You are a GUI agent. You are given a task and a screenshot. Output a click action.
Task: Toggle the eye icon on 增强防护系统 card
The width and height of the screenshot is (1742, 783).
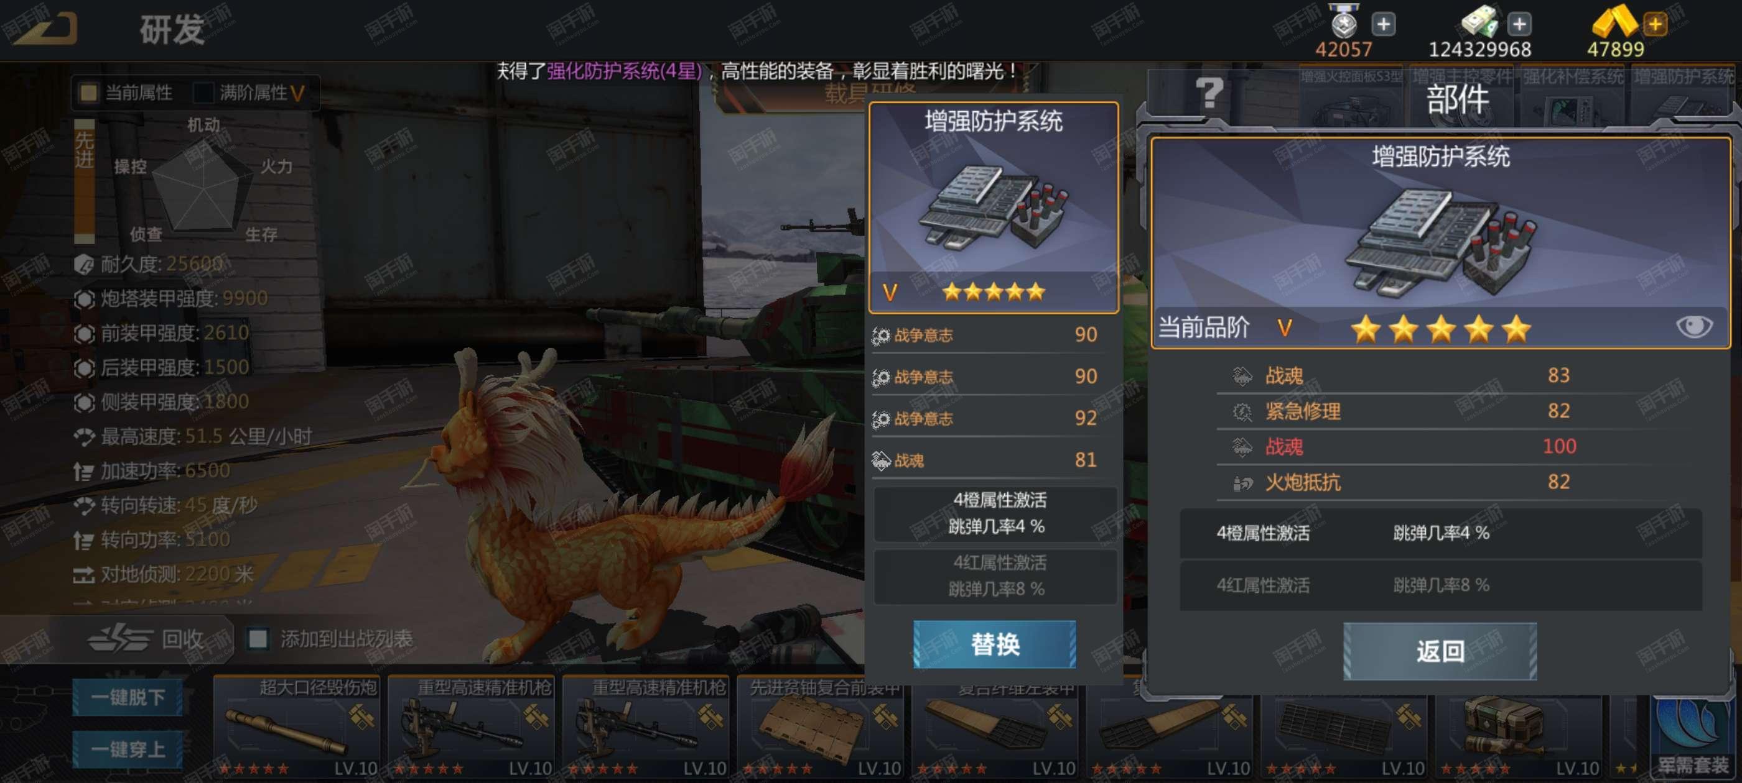tap(1693, 327)
